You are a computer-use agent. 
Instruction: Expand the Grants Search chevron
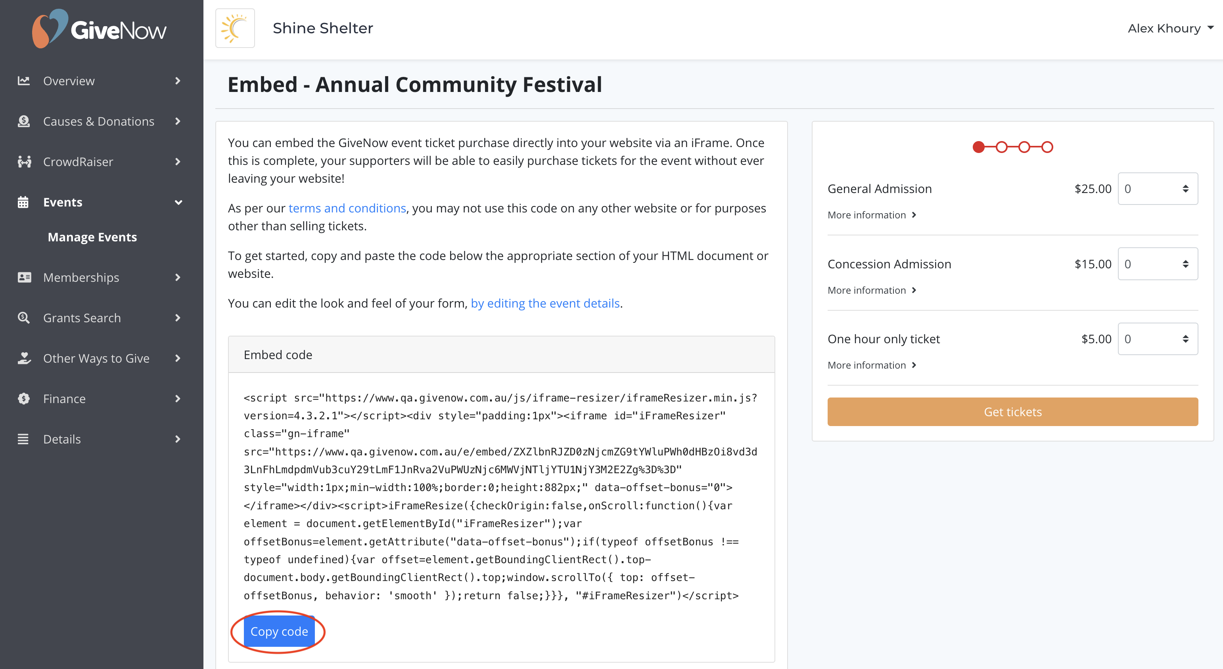point(178,318)
